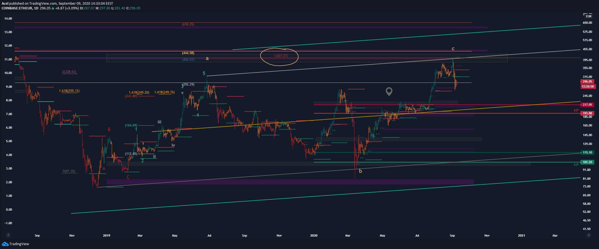Click the -1.00 value on left axis
Screen dimensions: 599x249
(8, 223)
